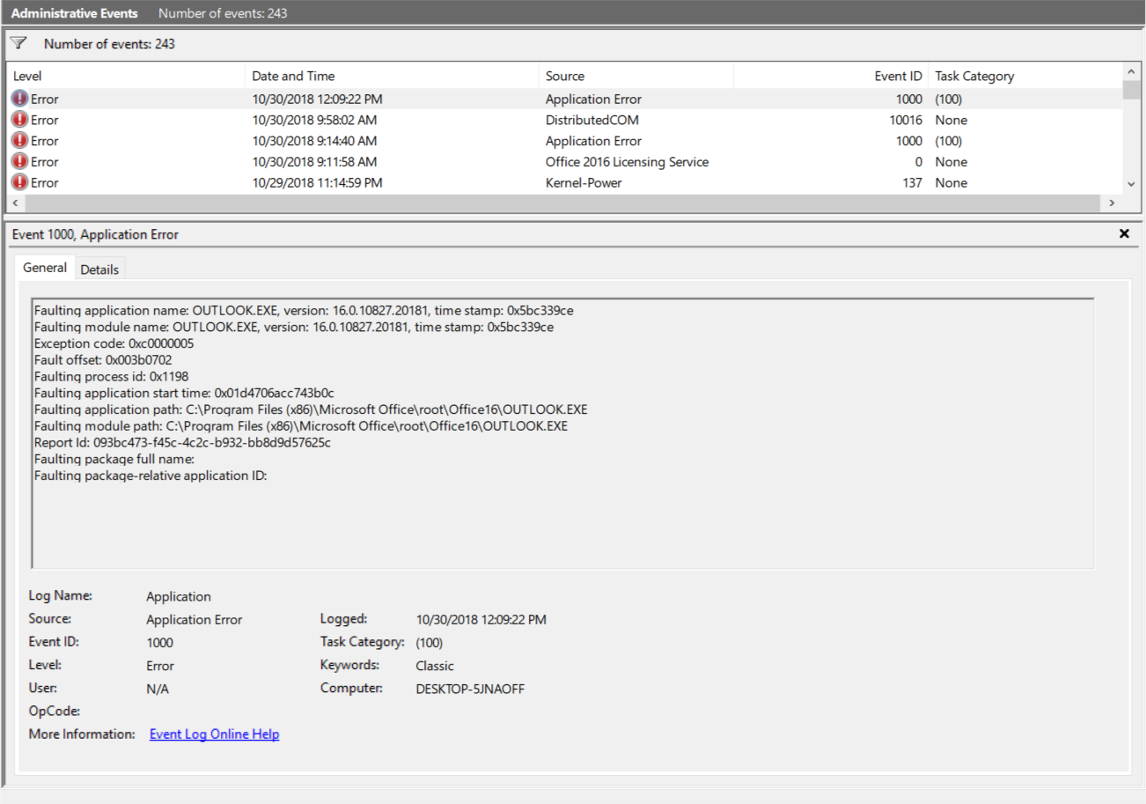Screen dimensions: 1146x804
Task: Open the Event Log Online Help link
Action: tap(214, 734)
